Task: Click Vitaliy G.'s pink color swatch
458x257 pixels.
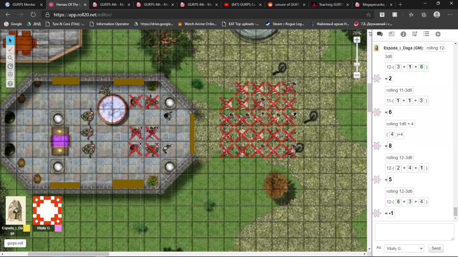Action: coord(58,228)
